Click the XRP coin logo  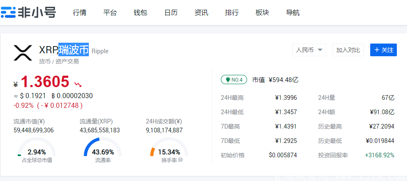[x=23, y=53]
